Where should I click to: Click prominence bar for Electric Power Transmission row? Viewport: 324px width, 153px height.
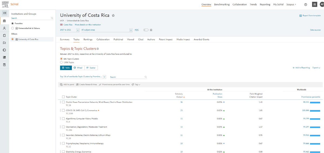point(315,102)
